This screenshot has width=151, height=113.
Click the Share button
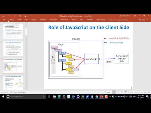[x=142, y=20]
